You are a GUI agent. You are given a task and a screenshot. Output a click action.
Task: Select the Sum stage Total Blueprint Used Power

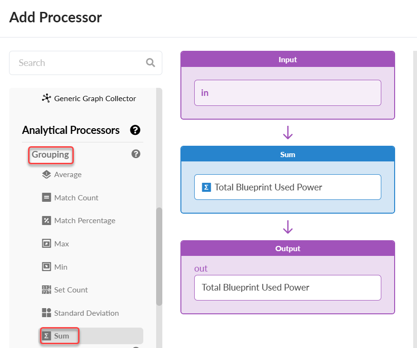coord(288,187)
